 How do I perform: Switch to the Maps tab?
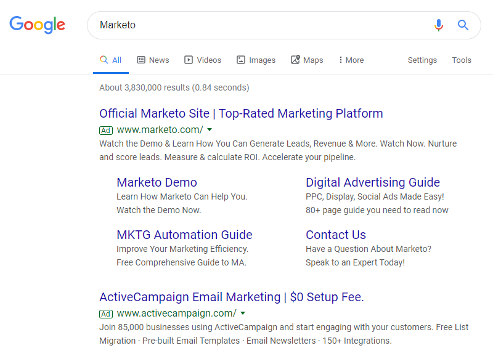pyautogui.click(x=307, y=60)
